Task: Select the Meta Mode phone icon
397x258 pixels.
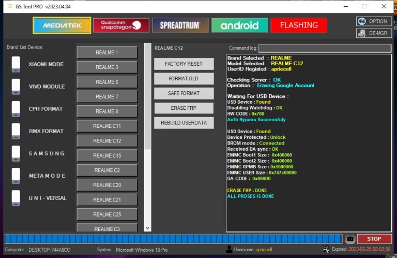Action: click(16, 176)
